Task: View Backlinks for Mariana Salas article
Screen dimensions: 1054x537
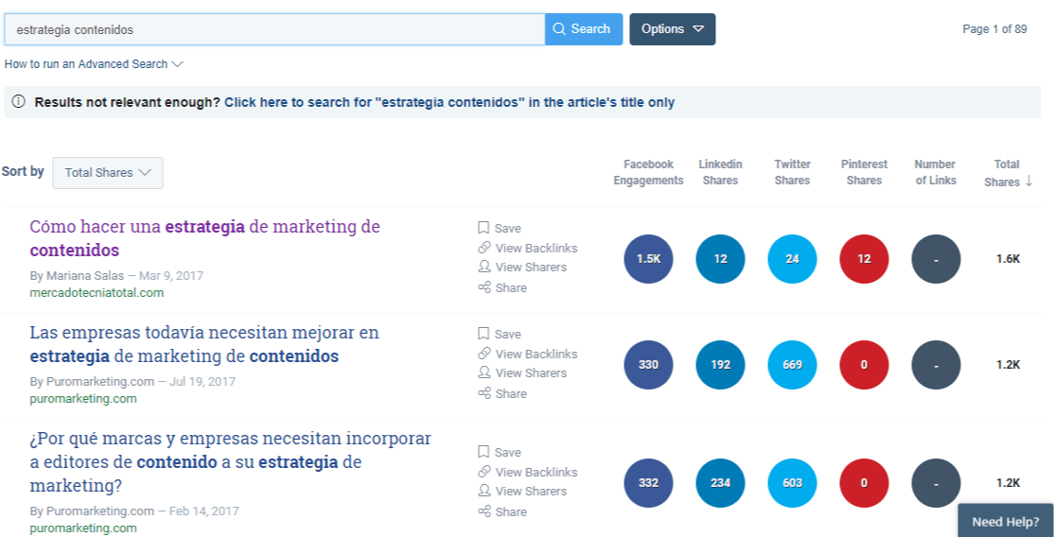Action: tap(528, 248)
